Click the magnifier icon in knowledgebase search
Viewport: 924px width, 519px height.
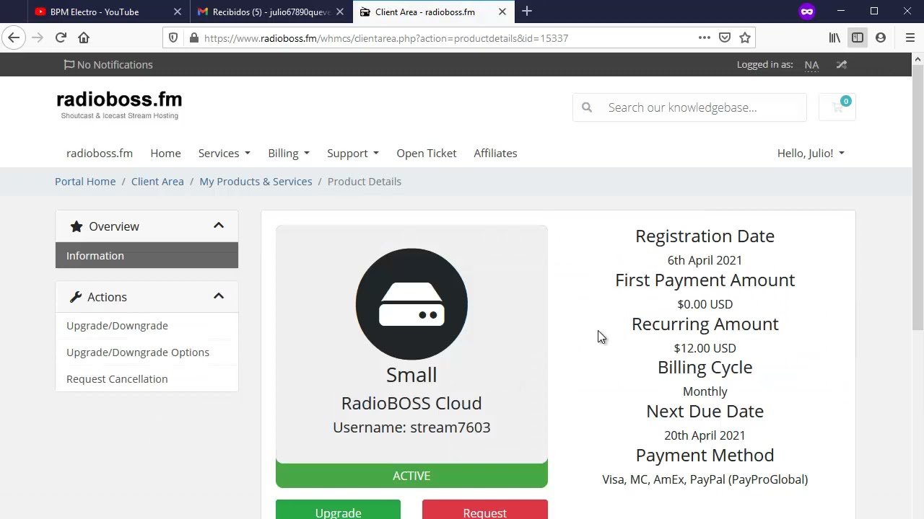(587, 107)
